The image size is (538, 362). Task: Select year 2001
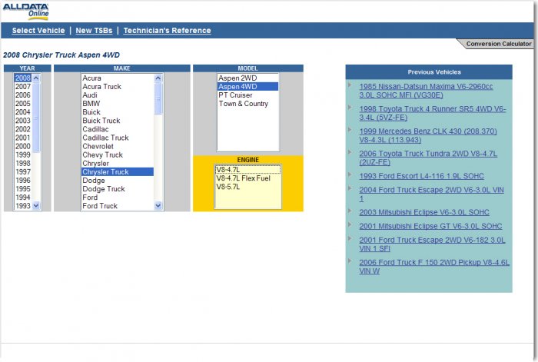pyautogui.click(x=22, y=138)
